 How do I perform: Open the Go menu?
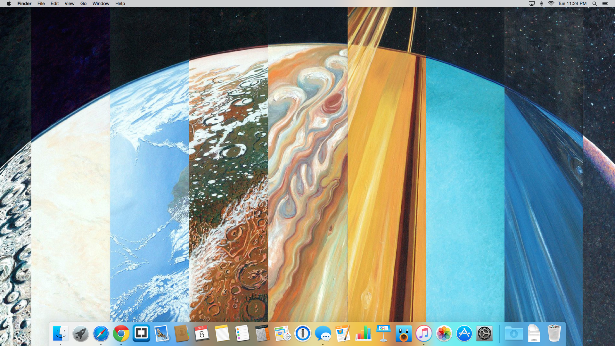pyautogui.click(x=83, y=4)
